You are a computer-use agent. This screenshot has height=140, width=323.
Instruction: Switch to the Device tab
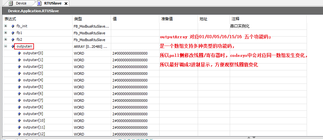[21, 3]
